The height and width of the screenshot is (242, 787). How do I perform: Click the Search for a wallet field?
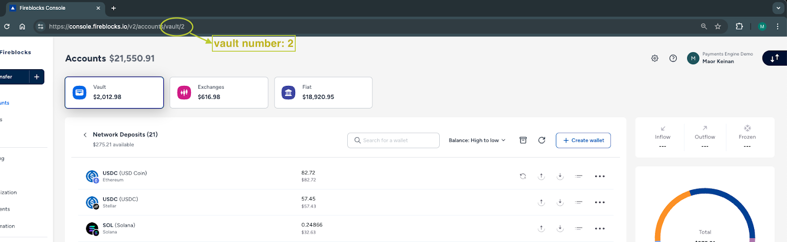coord(393,140)
